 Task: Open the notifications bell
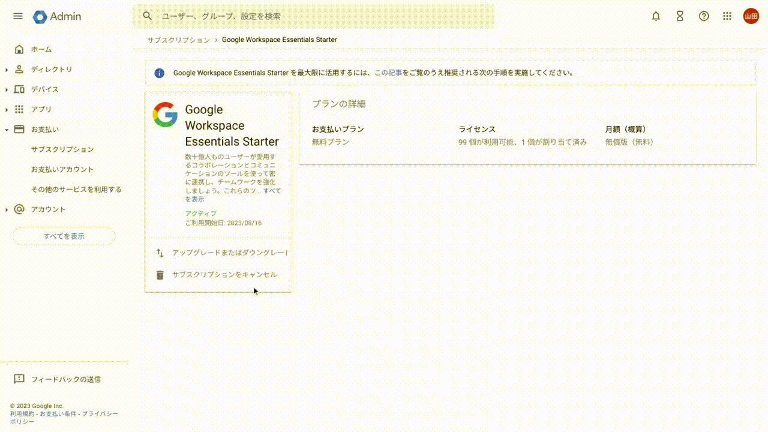pyautogui.click(x=656, y=16)
